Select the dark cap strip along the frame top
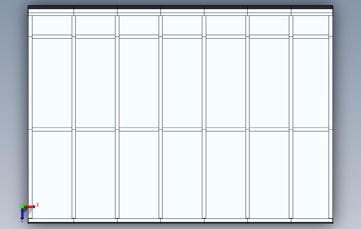 [180, 7]
